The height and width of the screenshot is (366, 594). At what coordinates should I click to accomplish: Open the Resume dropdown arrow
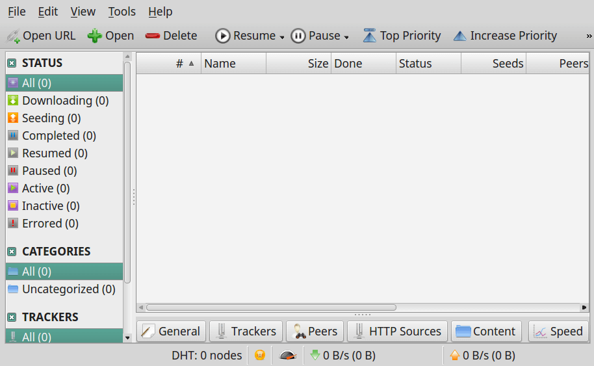tap(282, 37)
